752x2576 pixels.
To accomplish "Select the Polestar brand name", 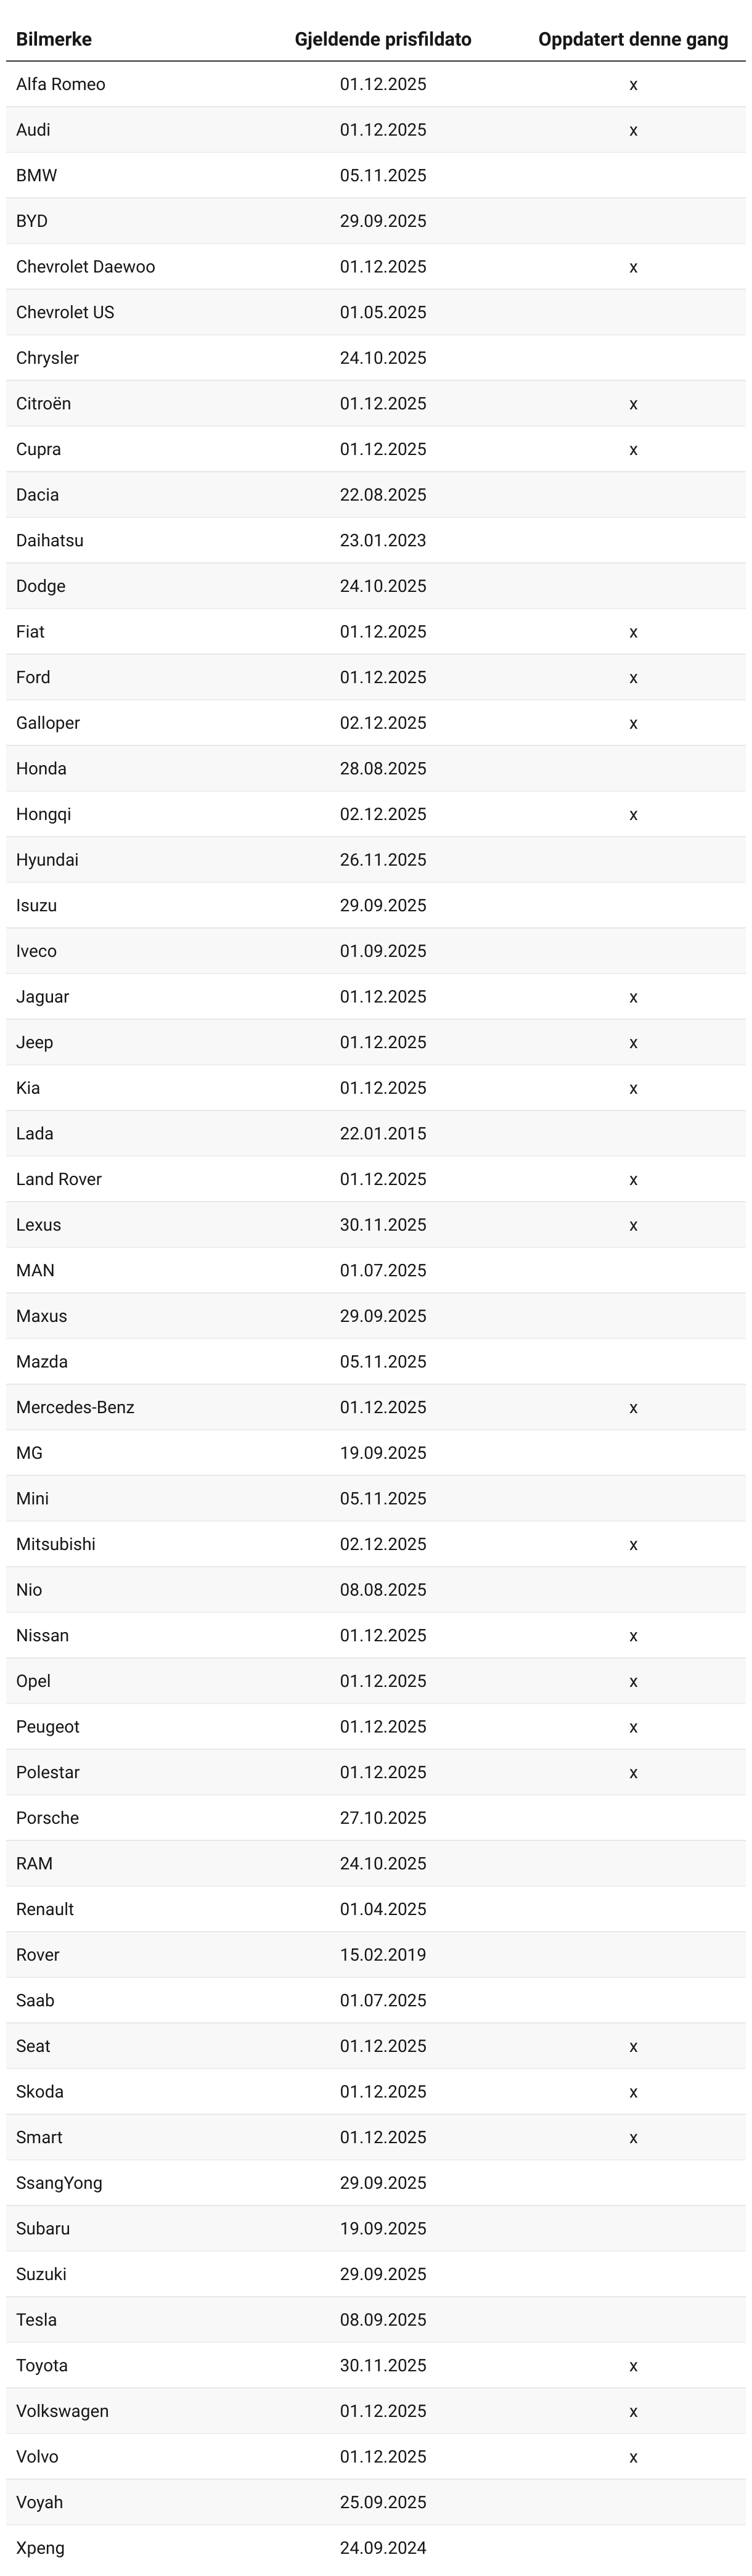I will pyautogui.click(x=48, y=1772).
